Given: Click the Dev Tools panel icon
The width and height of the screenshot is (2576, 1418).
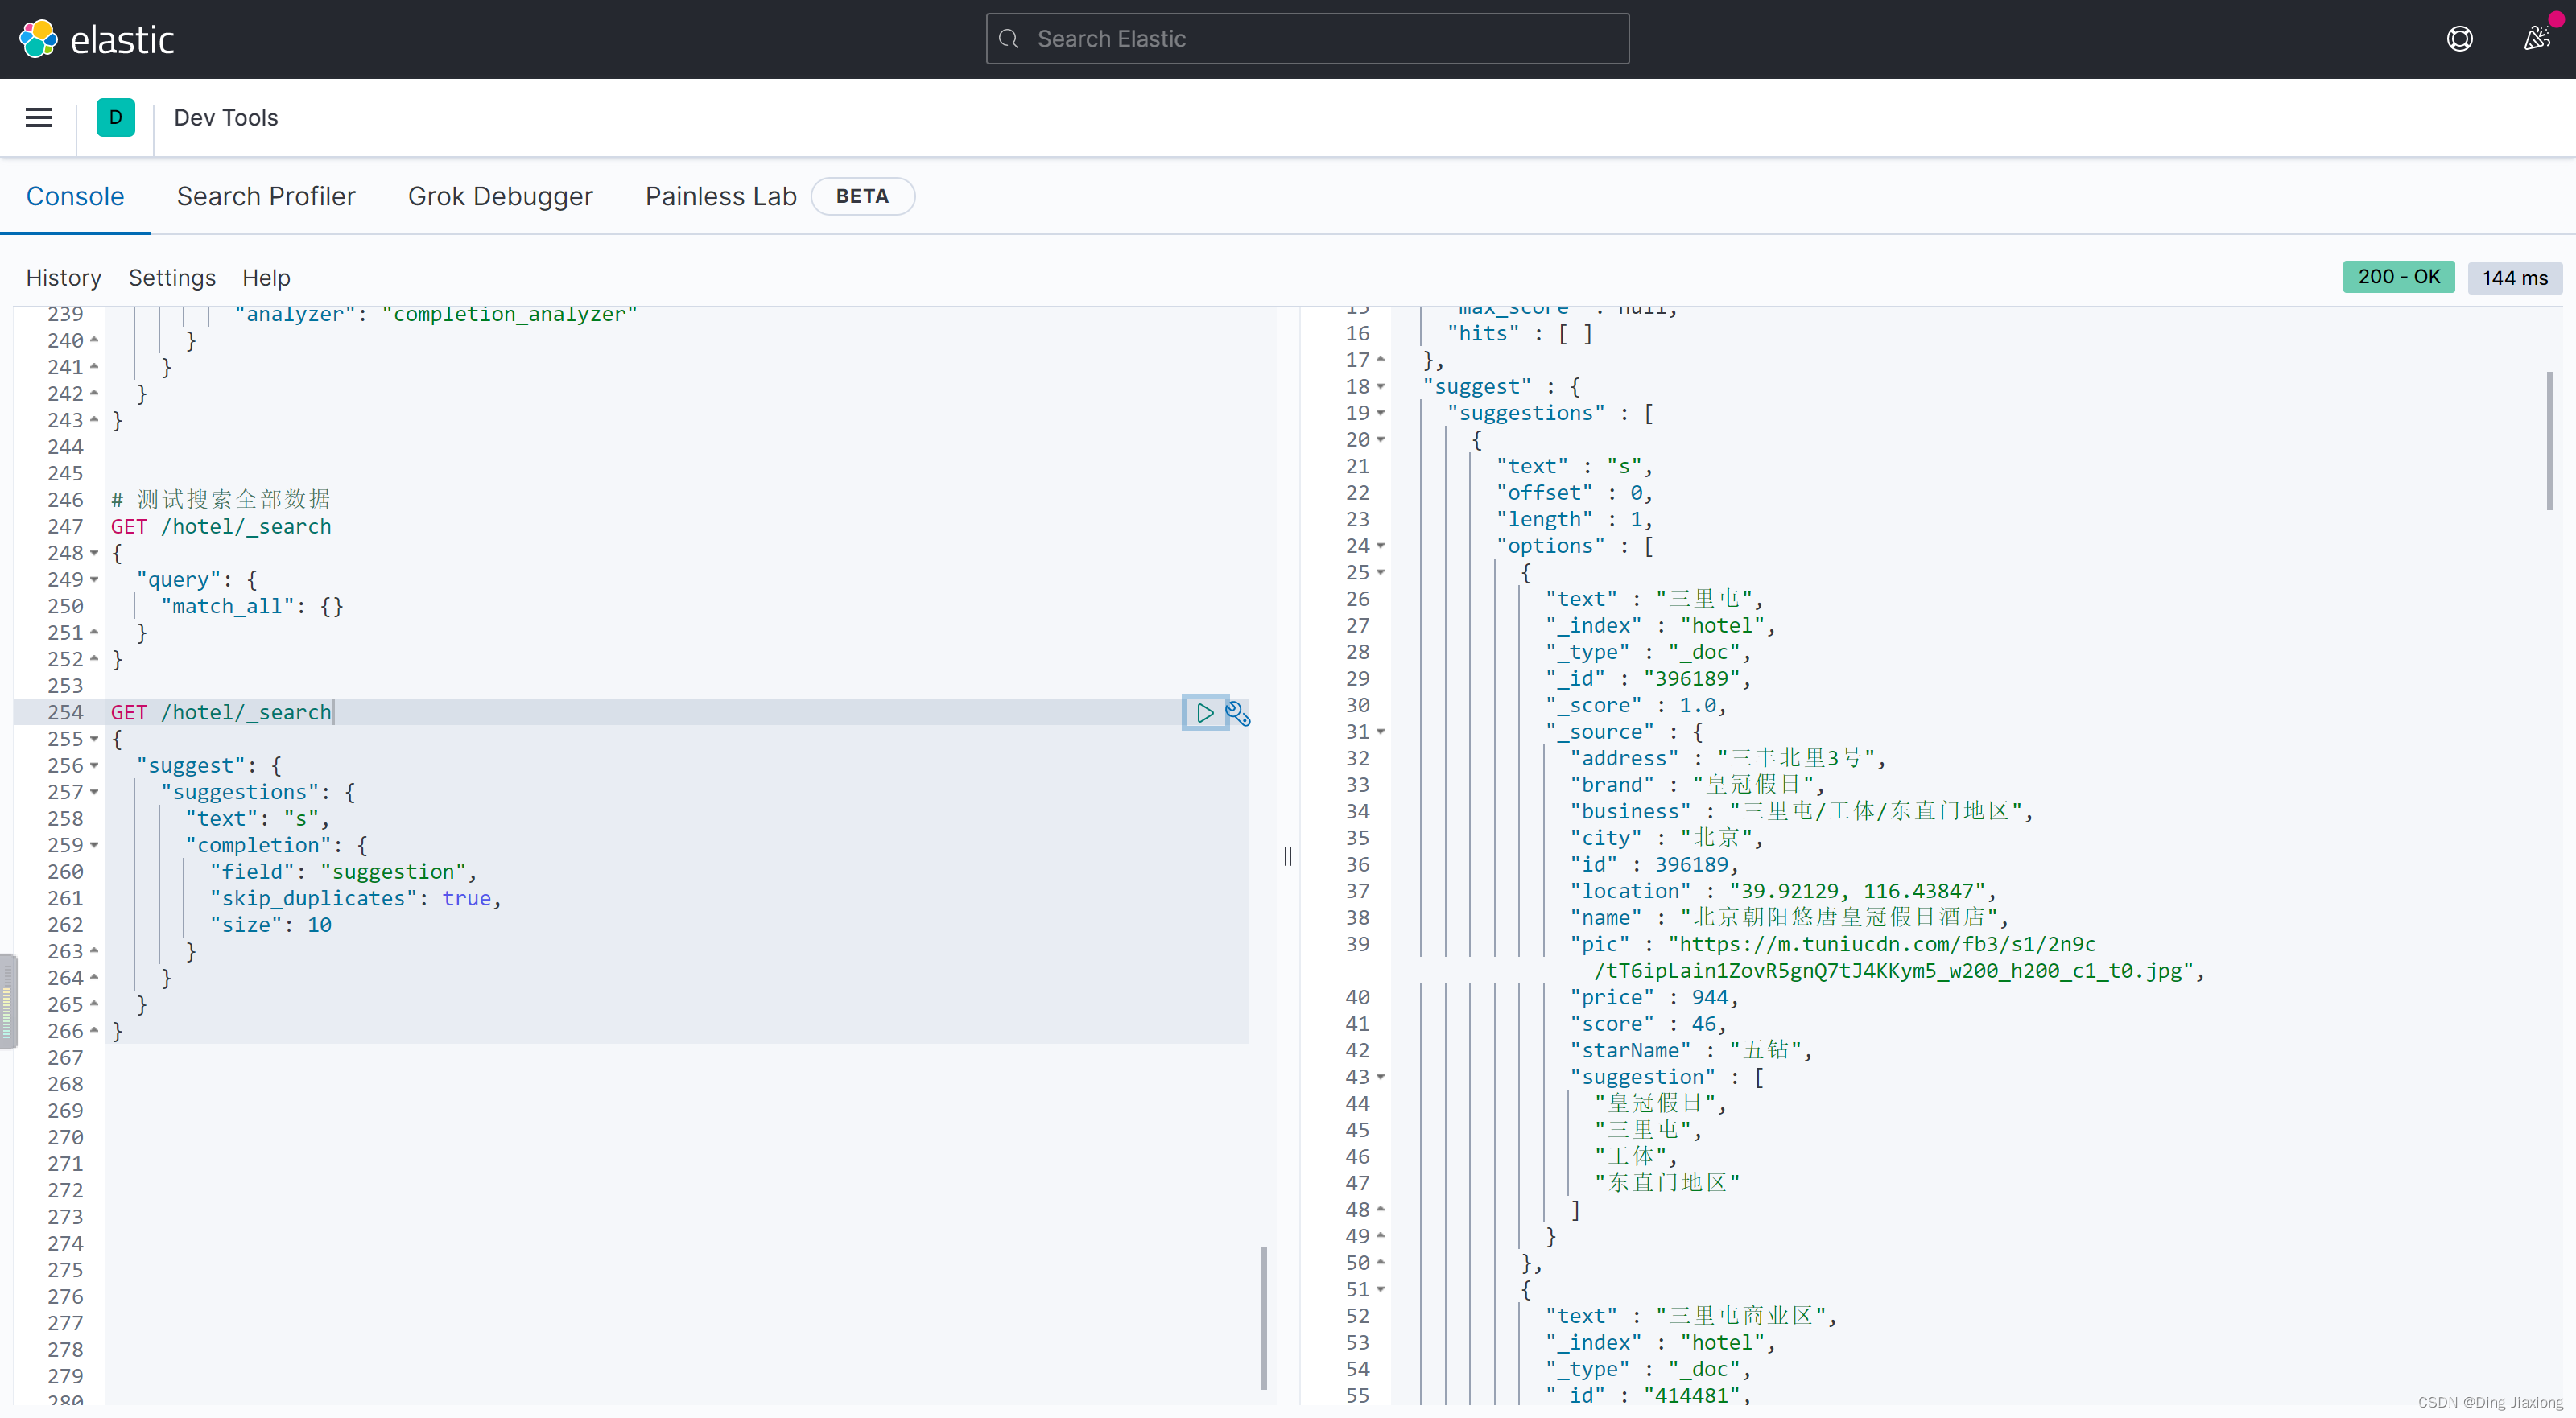Looking at the screenshot, I should (115, 117).
